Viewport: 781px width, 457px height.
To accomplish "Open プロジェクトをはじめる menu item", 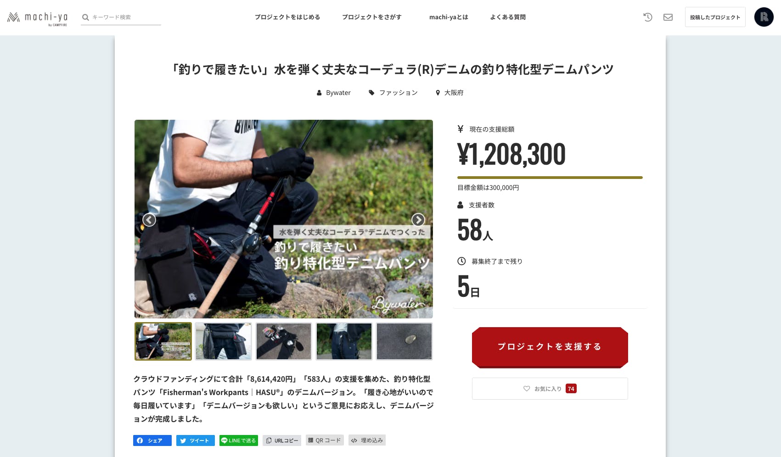I will pyautogui.click(x=287, y=17).
